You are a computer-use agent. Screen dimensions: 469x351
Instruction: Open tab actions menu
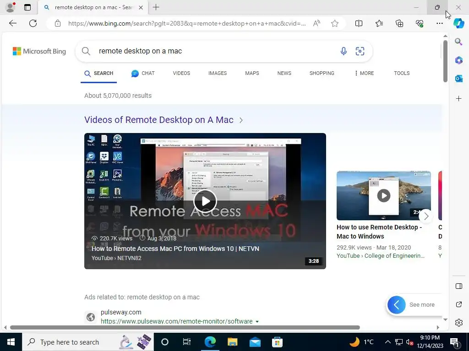[x=27, y=7]
